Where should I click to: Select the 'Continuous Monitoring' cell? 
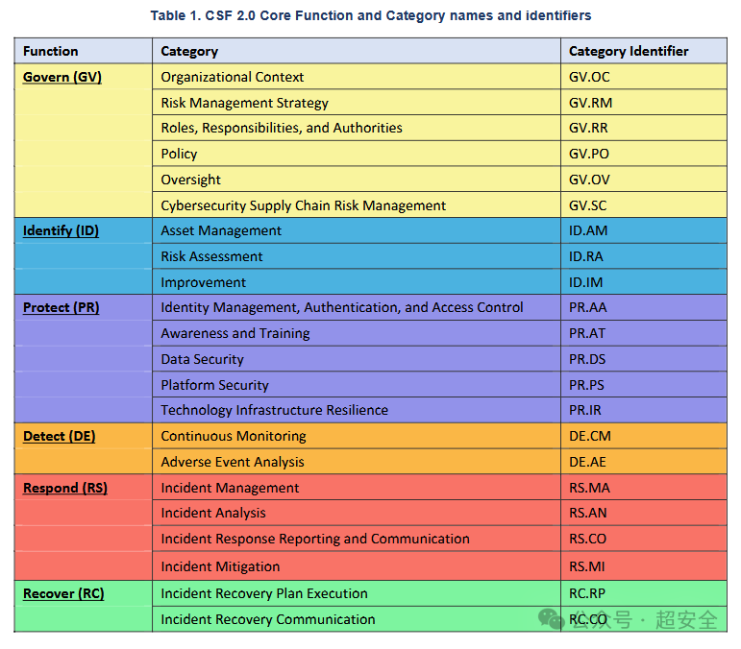pos(357,436)
